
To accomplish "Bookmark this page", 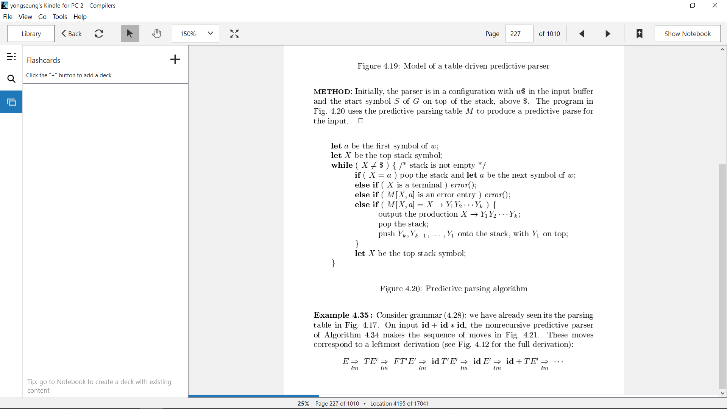I will point(640,34).
